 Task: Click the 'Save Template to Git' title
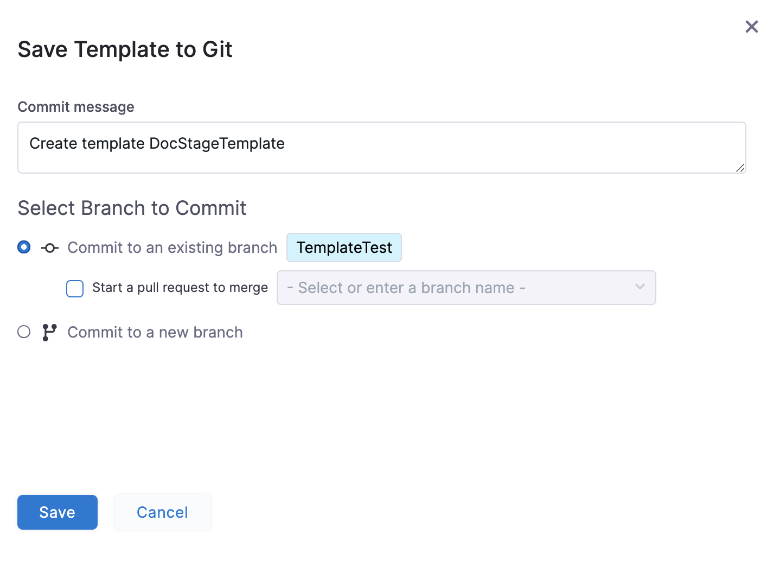coord(125,49)
